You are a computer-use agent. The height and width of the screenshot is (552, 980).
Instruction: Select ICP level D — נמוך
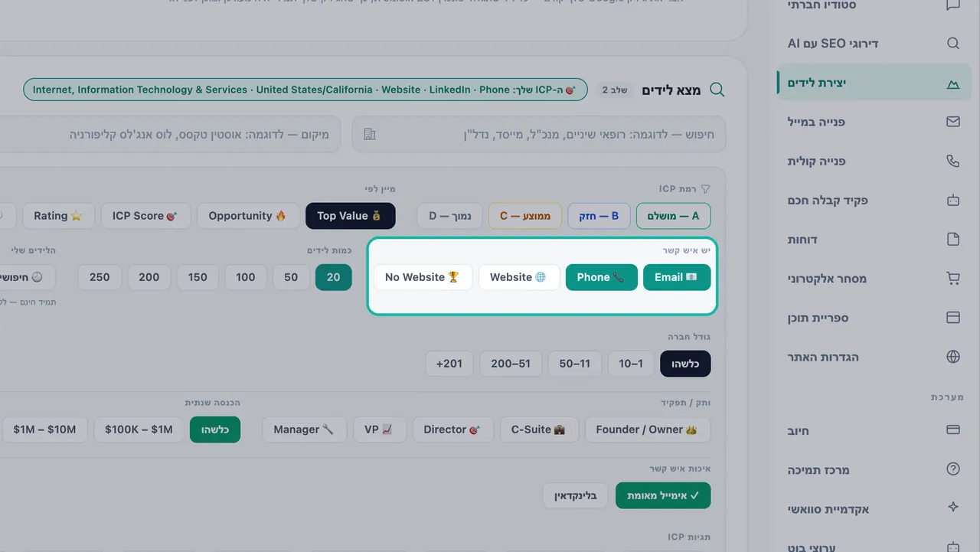[449, 216]
